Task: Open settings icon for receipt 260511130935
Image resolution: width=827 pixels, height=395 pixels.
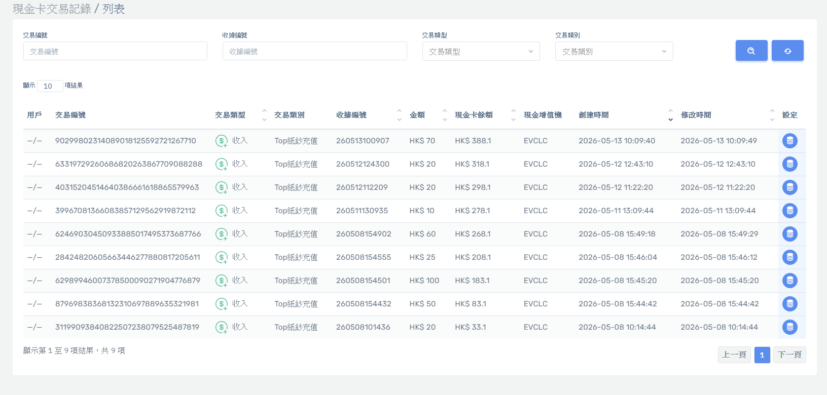Action: point(790,211)
